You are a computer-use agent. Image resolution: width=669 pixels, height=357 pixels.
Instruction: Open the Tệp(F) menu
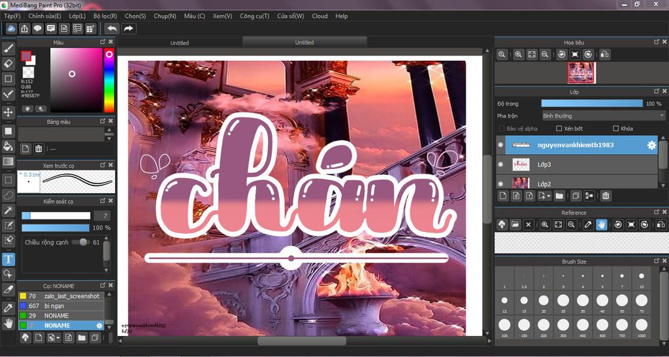(12, 16)
